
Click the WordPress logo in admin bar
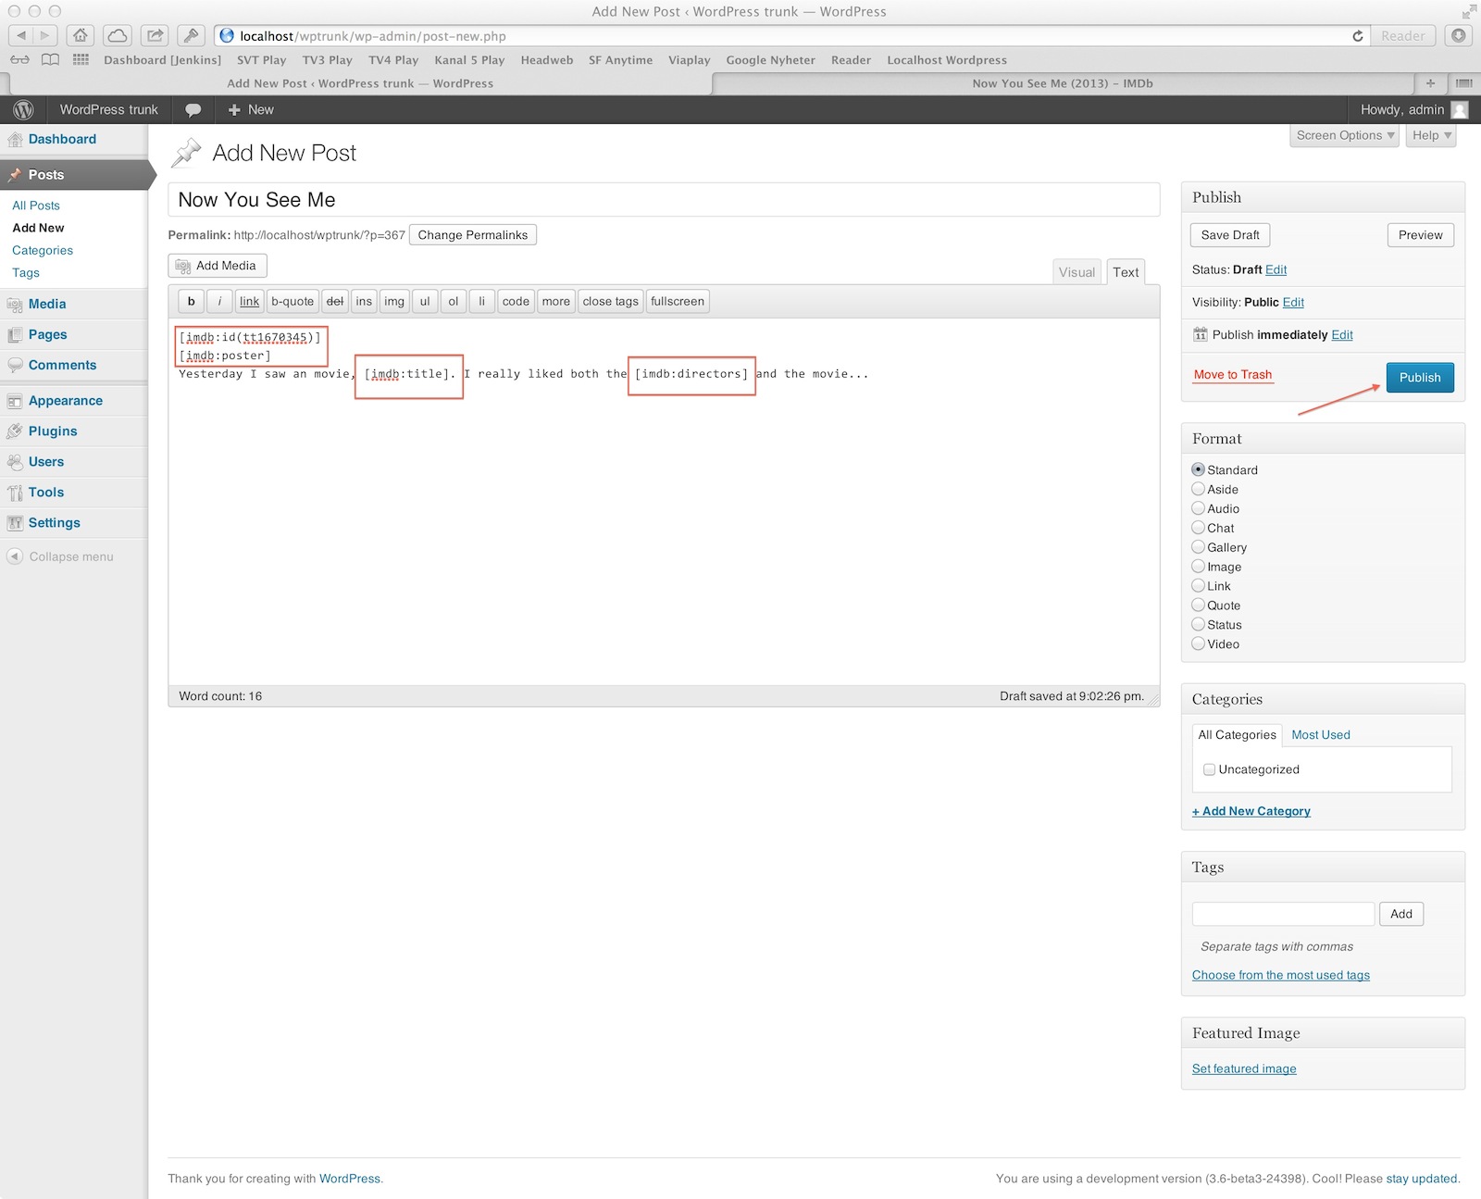(x=23, y=109)
